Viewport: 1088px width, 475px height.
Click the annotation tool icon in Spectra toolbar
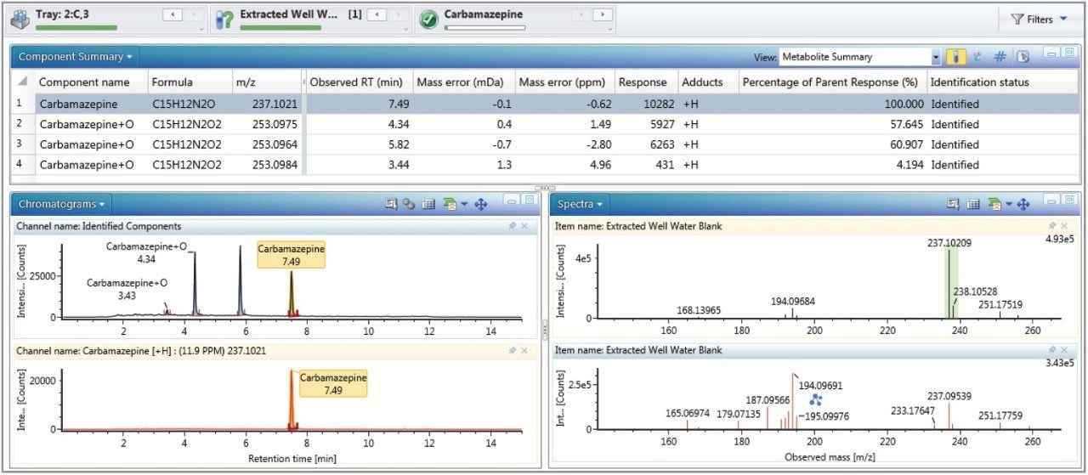tap(954, 204)
